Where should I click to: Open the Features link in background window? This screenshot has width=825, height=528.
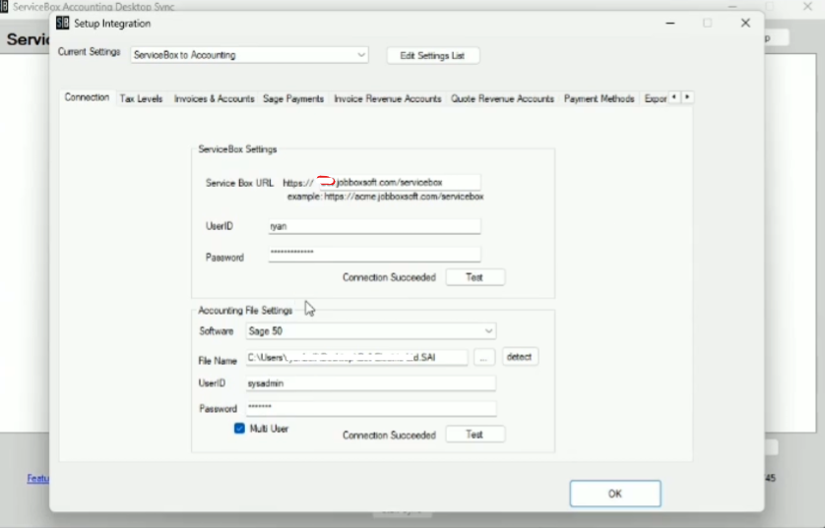coord(37,478)
